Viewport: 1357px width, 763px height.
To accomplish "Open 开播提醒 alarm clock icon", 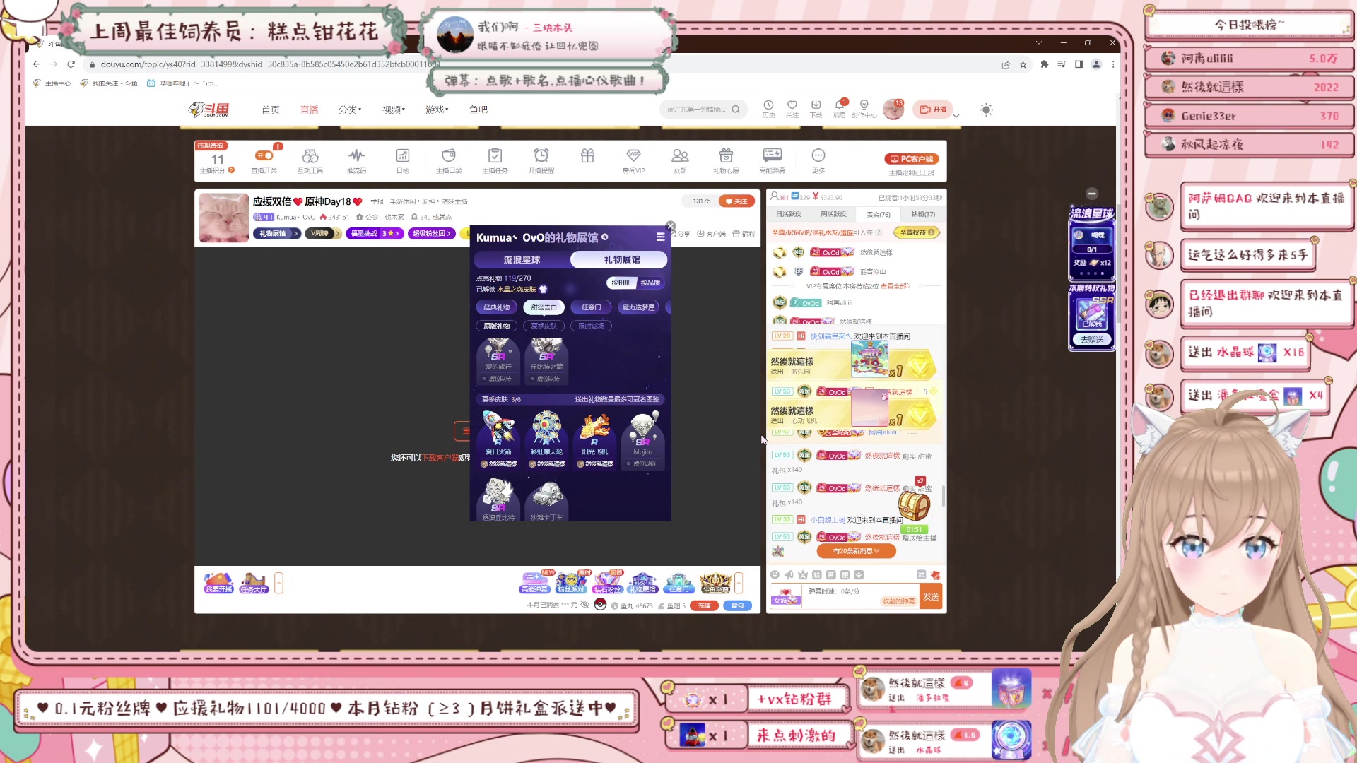I will 541,155.
